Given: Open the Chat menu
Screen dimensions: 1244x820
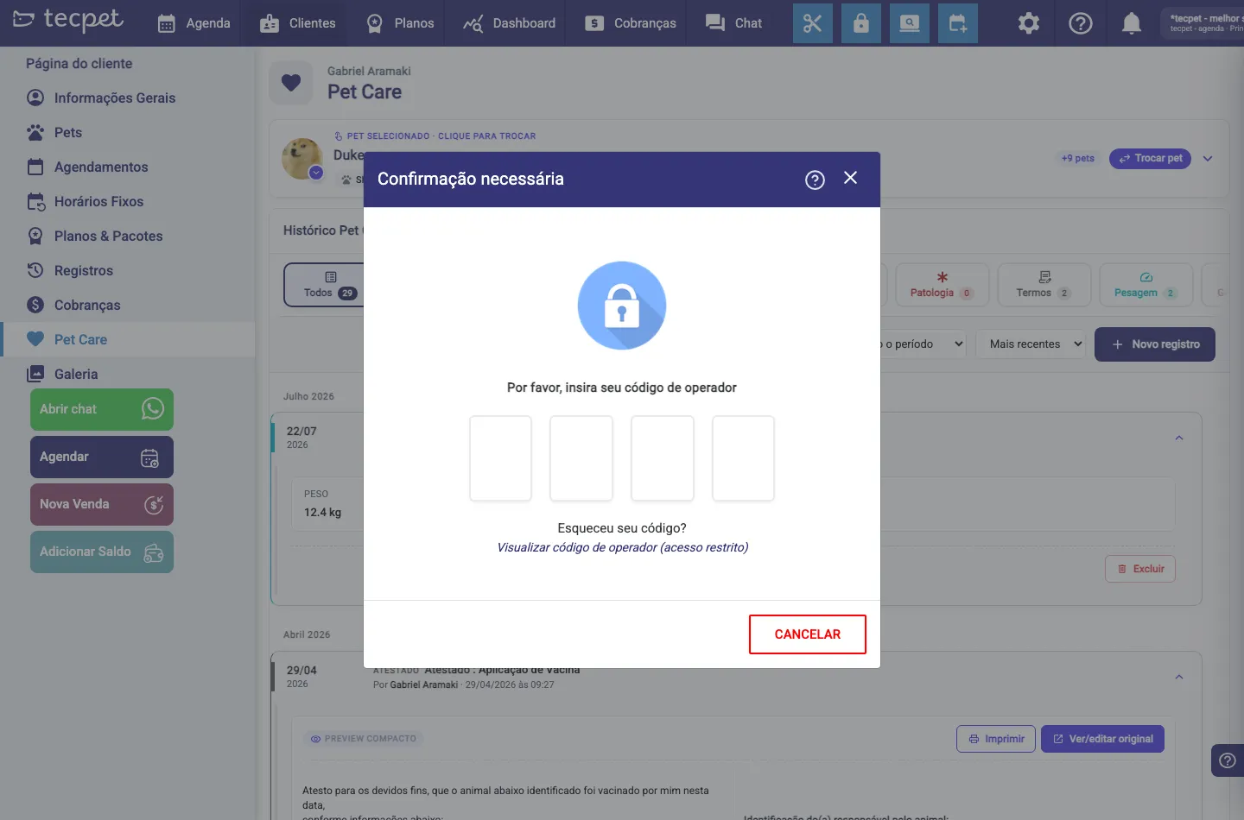Looking at the screenshot, I should coord(734,23).
